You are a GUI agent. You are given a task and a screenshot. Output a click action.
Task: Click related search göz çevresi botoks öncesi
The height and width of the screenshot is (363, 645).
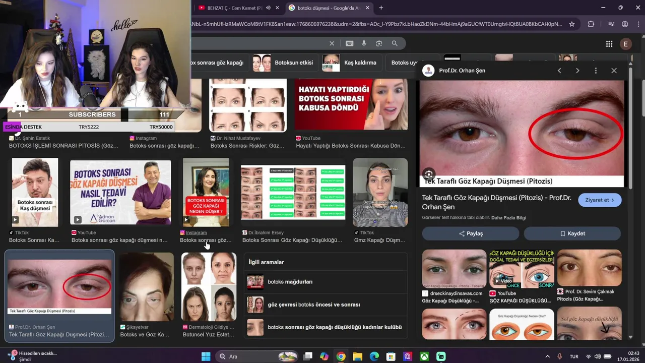(x=326, y=305)
